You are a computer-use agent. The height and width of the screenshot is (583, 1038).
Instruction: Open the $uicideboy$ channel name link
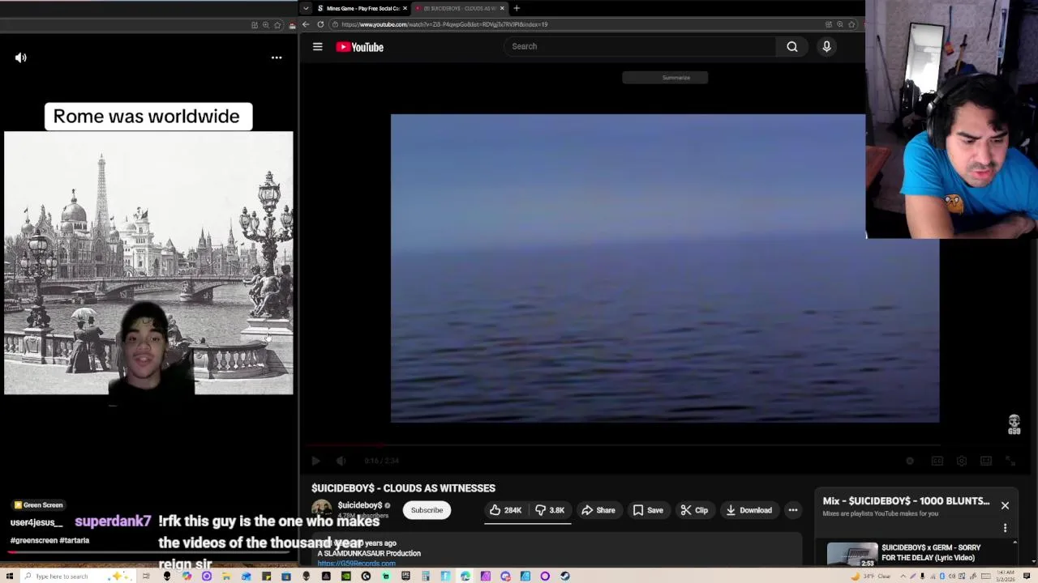[359, 505]
